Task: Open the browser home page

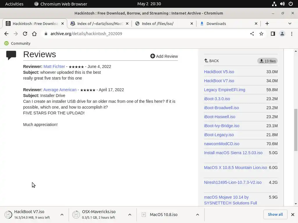Action: [34, 34]
